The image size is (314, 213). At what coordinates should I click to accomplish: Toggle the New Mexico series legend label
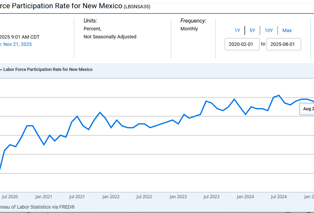point(48,70)
